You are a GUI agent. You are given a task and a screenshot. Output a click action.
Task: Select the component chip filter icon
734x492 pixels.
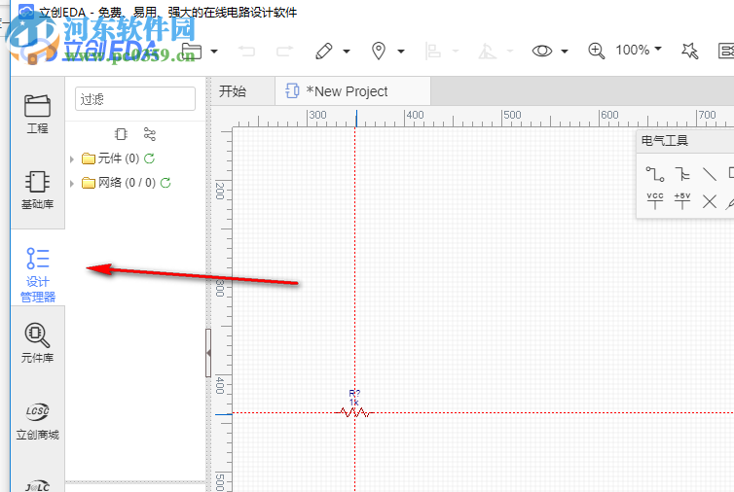click(x=121, y=134)
